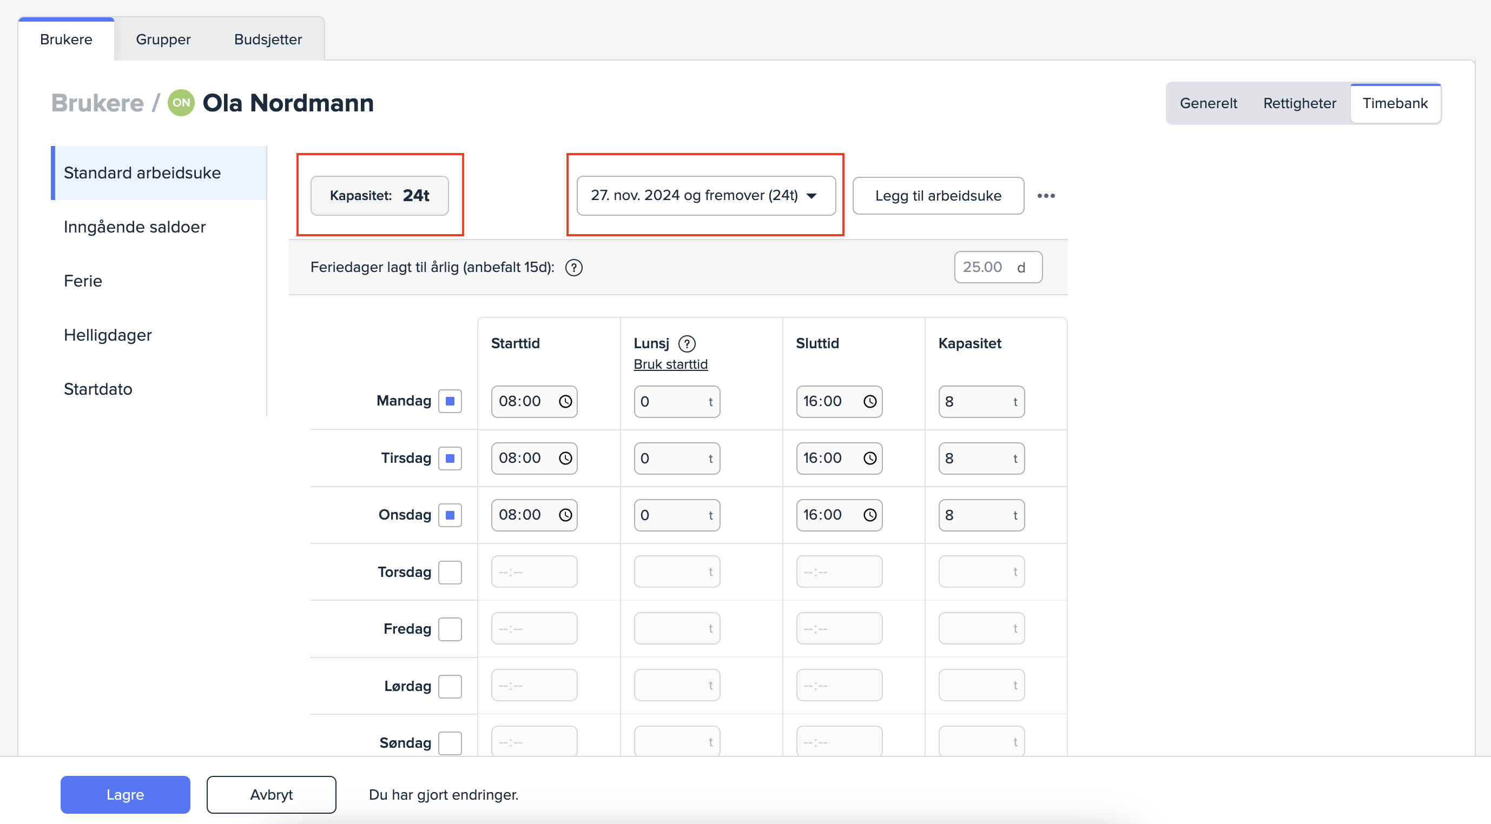Click help icon beside Feriedager label
The height and width of the screenshot is (824, 1491).
click(x=573, y=267)
